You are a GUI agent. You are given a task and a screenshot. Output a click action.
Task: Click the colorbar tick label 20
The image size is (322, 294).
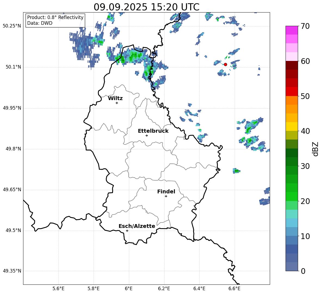tap(305, 201)
